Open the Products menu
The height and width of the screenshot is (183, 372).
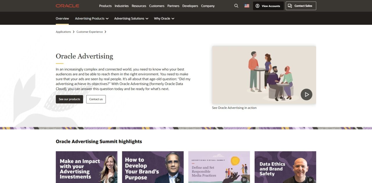click(x=105, y=6)
